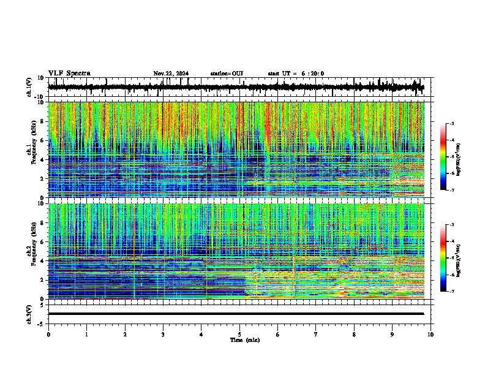Click the "8" tick on the time axis

coord(354,335)
